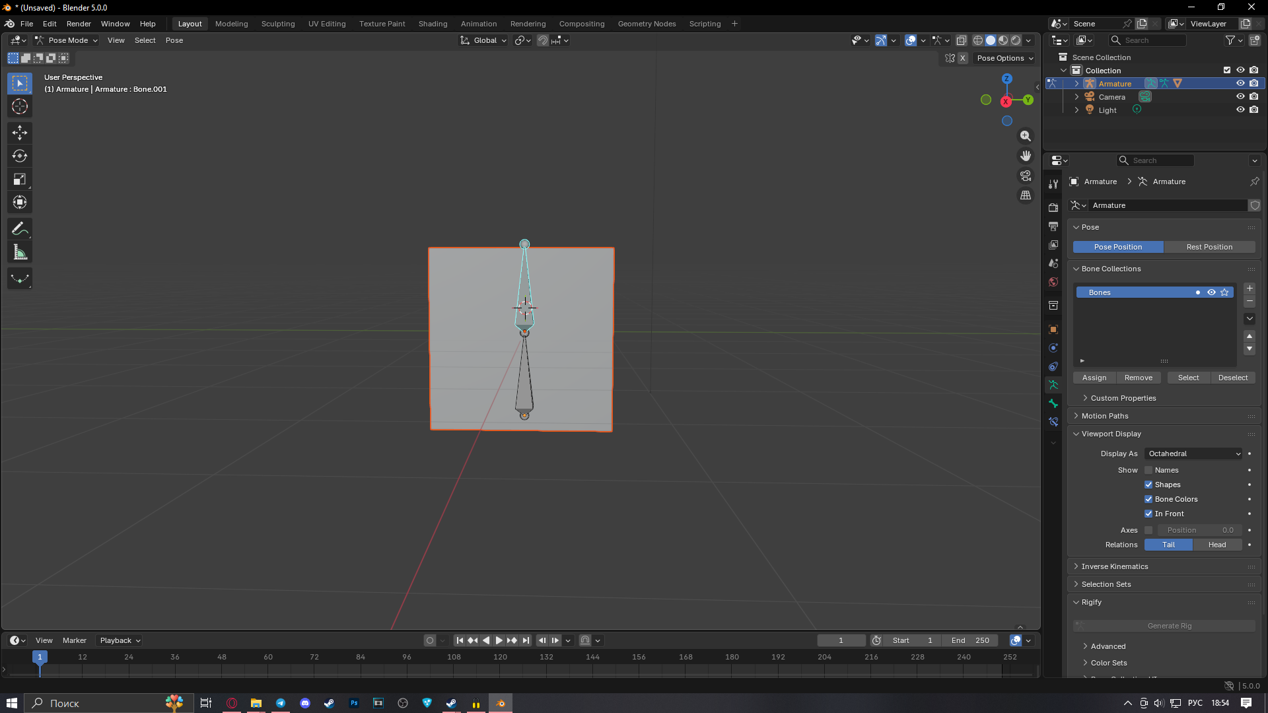Switch to the Sculpting workspace tab

click(x=277, y=24)
